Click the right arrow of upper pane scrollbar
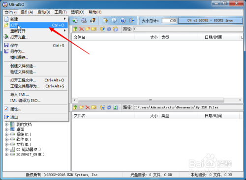This screenshot has height=180, width=246. [240, 100]
